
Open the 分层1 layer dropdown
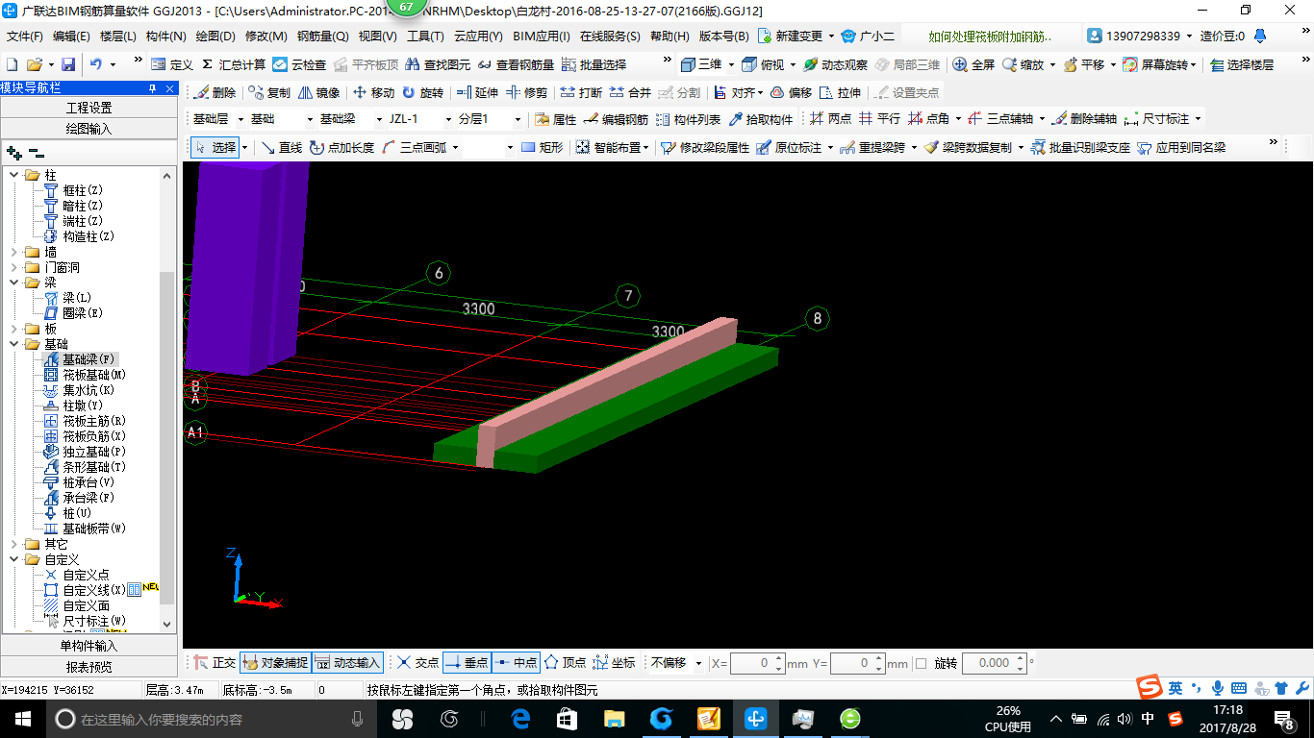coord(518,120)
